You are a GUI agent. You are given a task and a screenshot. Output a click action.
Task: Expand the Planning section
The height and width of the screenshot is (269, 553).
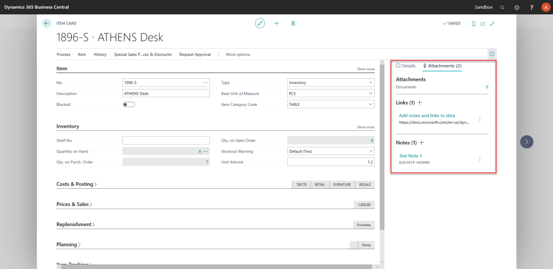69,244
